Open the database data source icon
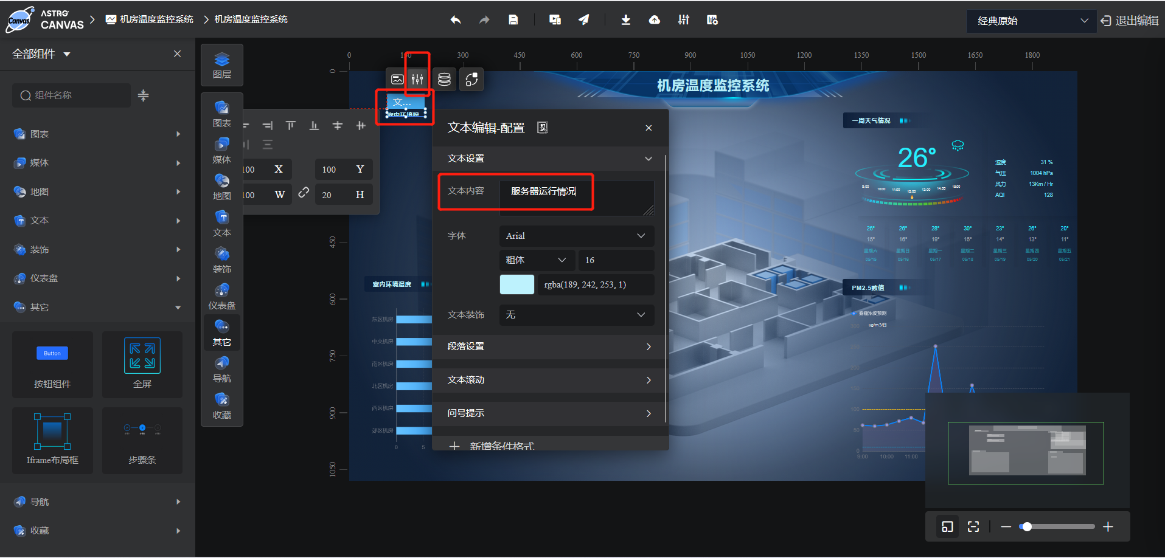The height and width of the screenshot is (558, 1165). [x=444, y=79]
